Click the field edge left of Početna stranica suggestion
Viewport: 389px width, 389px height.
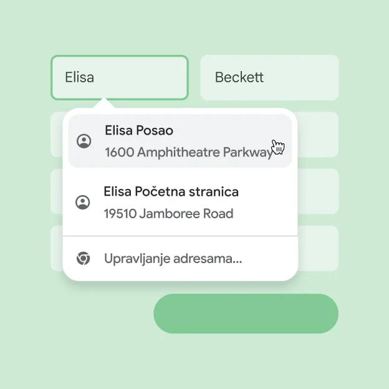pyautogui.click(x=56, y=191)
